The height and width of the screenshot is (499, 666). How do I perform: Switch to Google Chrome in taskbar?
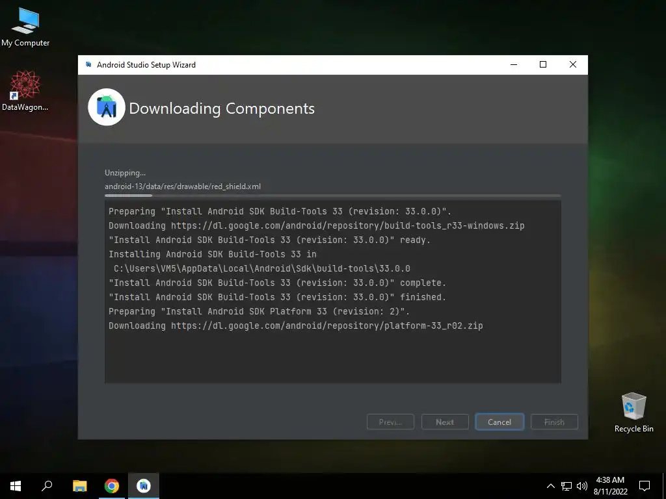pyautogui.click(x=112, y=486)
